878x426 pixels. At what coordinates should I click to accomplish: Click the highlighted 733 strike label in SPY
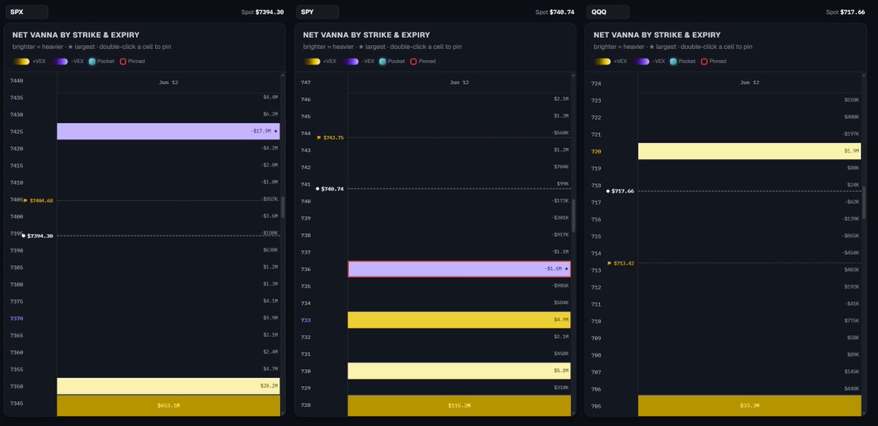(x=306, y=320)
